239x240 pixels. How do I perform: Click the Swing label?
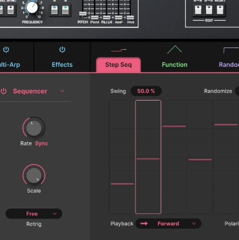(118, 91)
